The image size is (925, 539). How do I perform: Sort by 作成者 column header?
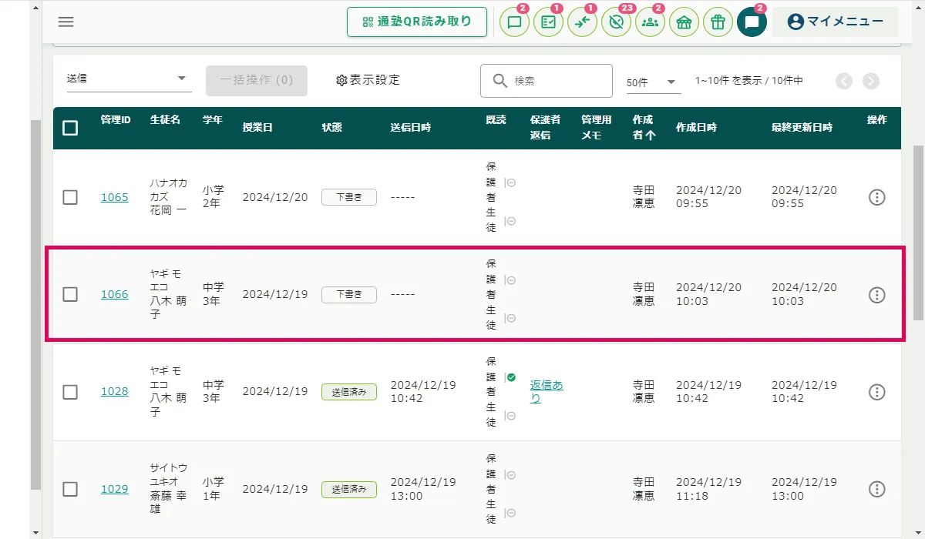coord(644,128)
